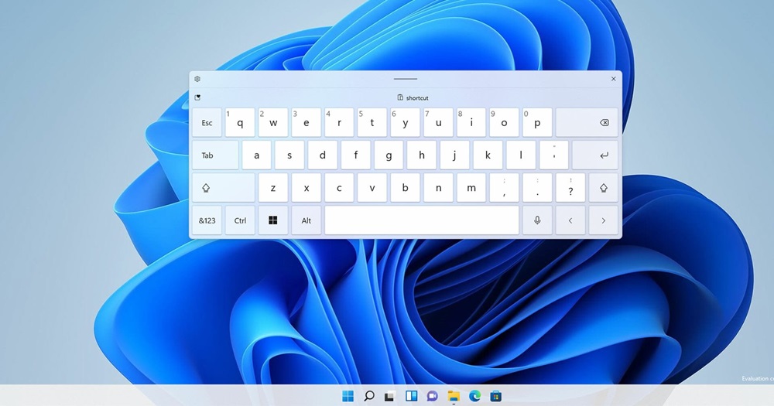
Task: Tap the g key
Action: [389, 155]
